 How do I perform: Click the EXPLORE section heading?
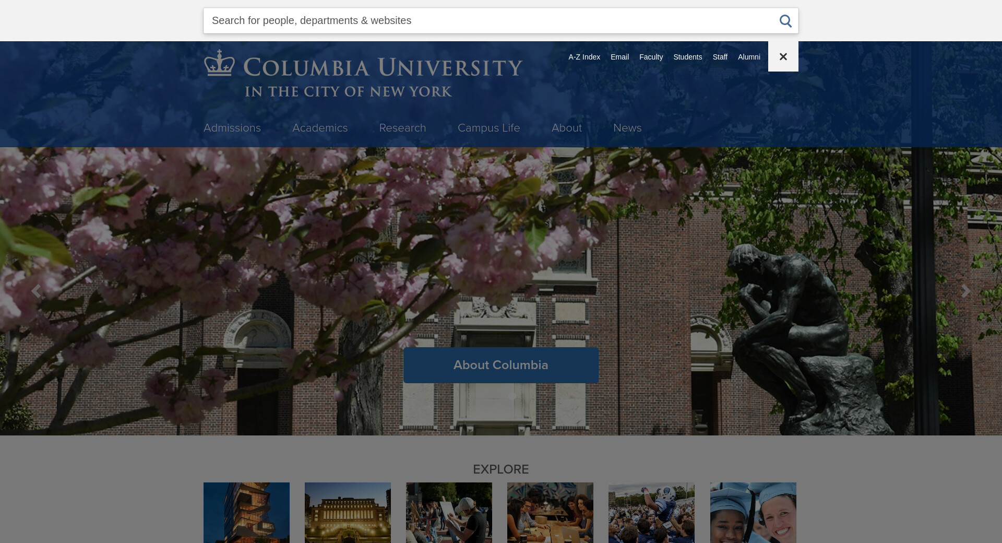[x=501, y=469]
